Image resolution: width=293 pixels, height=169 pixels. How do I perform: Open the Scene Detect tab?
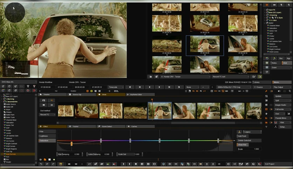(x=111, y=126)
